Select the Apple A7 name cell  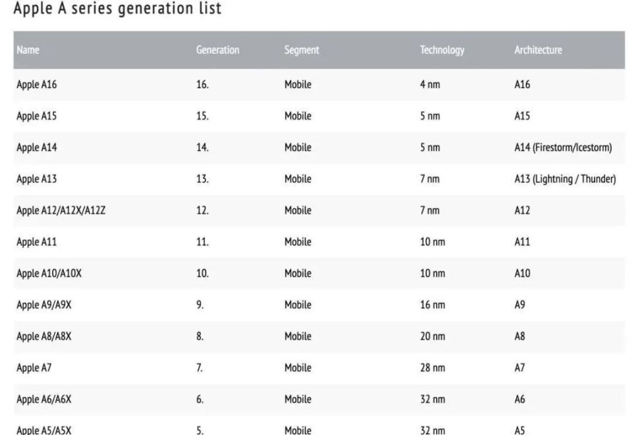pyautogui.click(x=34, y=368)
